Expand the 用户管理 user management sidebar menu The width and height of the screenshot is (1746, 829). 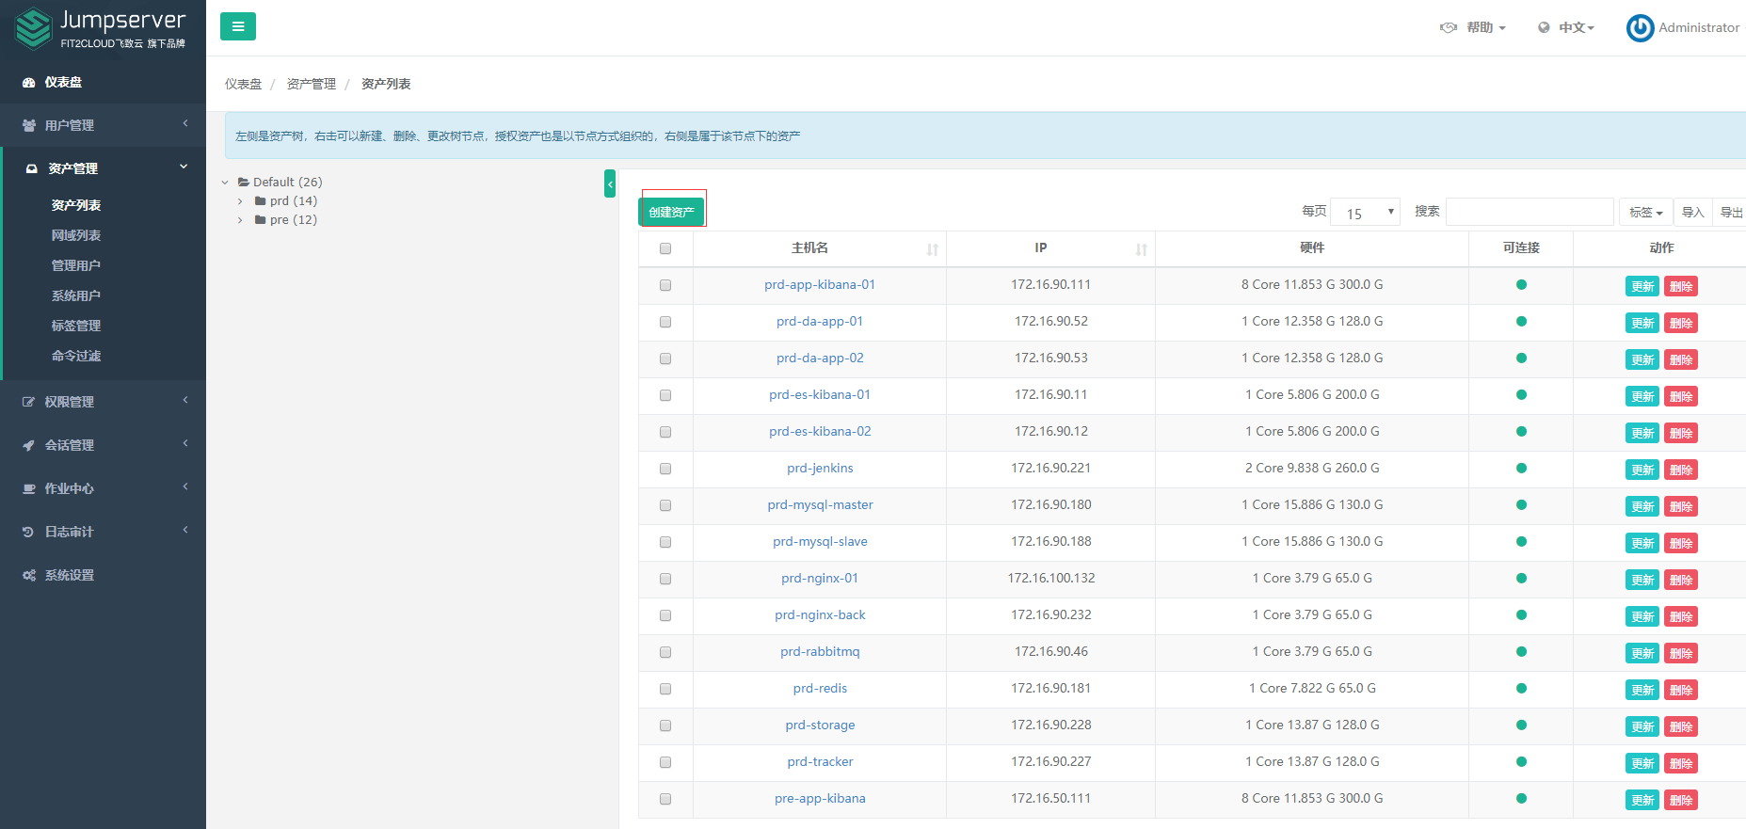103,125
